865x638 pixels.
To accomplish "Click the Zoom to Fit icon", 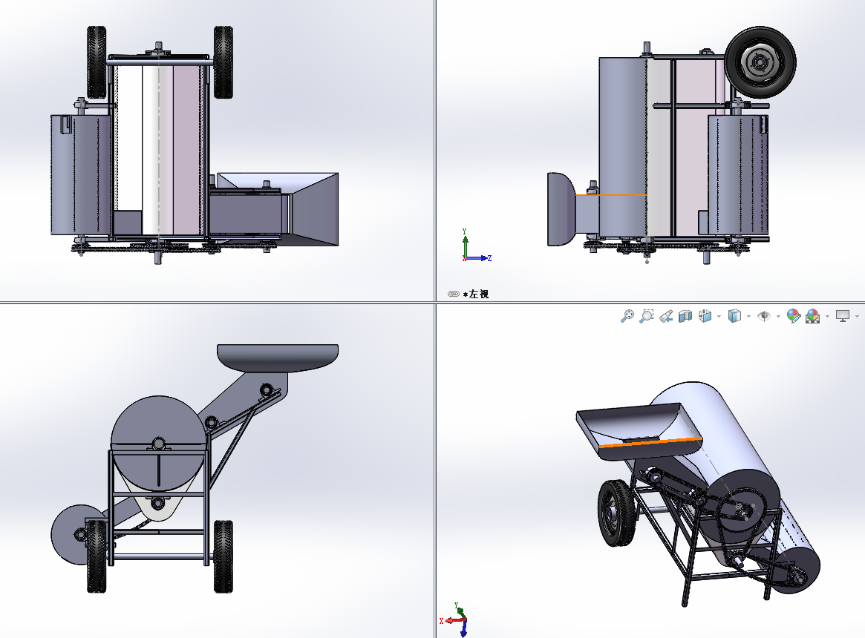I will pyautogui.click(x=627, y=316).
